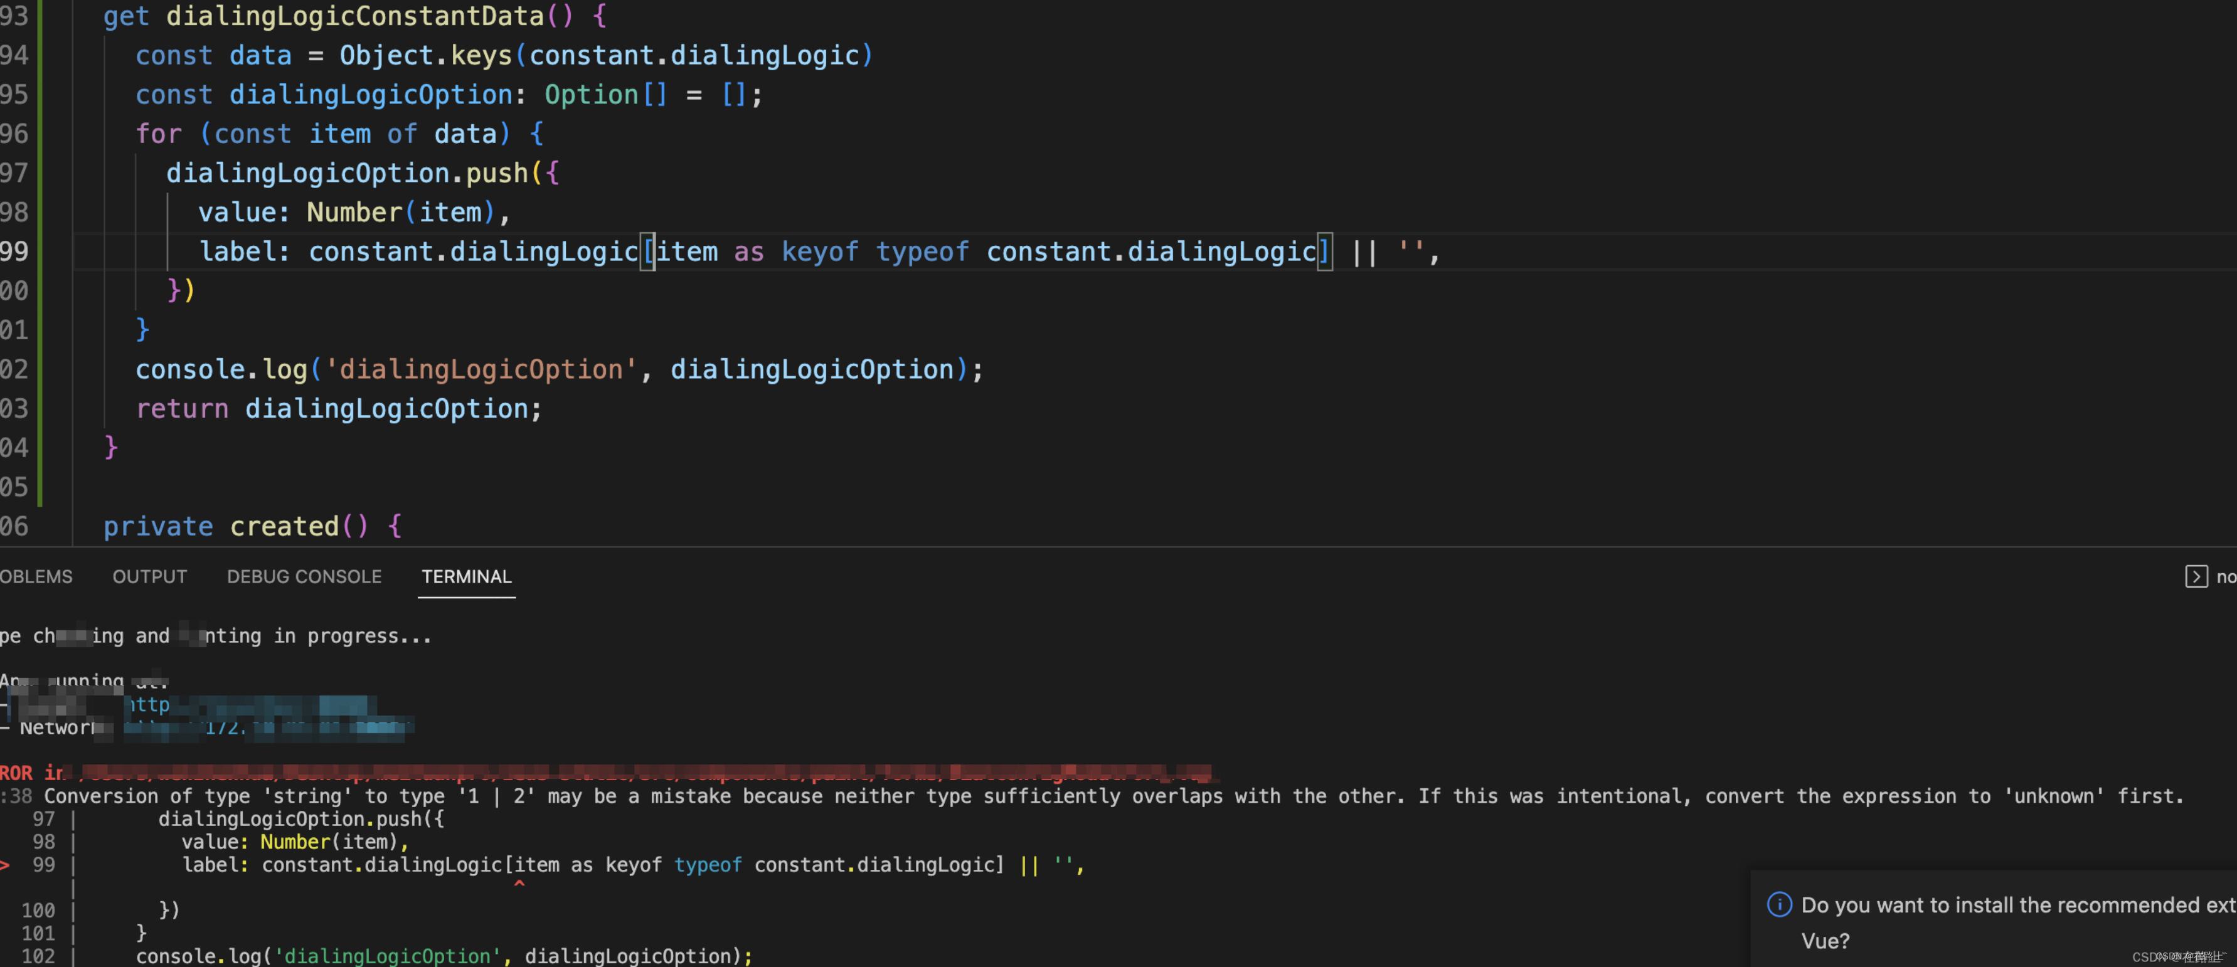The width and height of the screenshot is (2237, 967).
Task: Click 'Do you want to install' notification text
Action: click(x=2018, y=906)
